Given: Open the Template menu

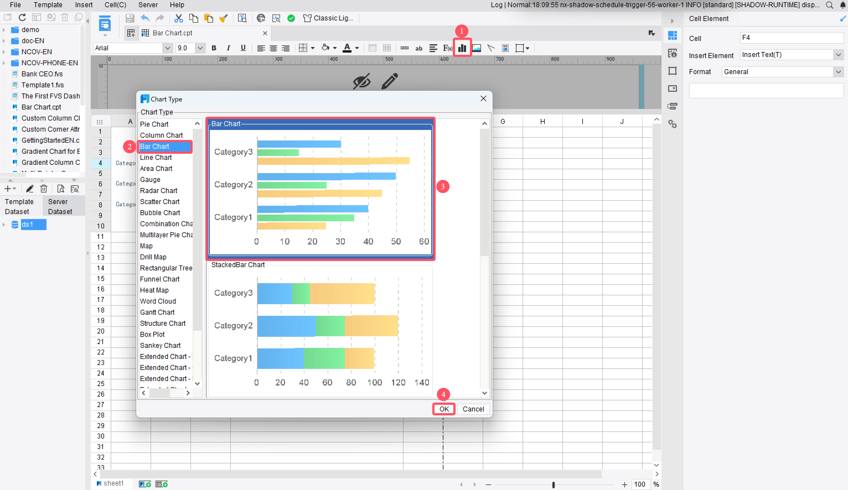Looking at the screenshot, I should (x=48, y=5).
